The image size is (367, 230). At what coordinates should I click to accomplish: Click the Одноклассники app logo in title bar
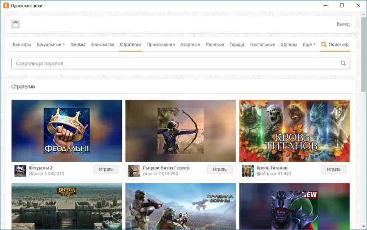pos(6,5)
